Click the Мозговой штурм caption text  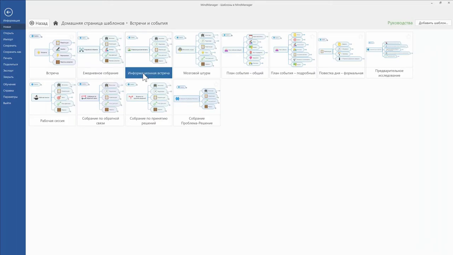[x=197, y=73]
